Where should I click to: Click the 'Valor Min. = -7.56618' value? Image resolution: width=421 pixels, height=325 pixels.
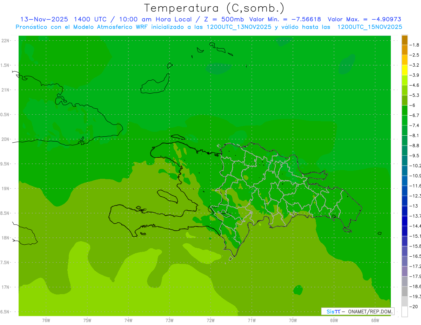285,19
